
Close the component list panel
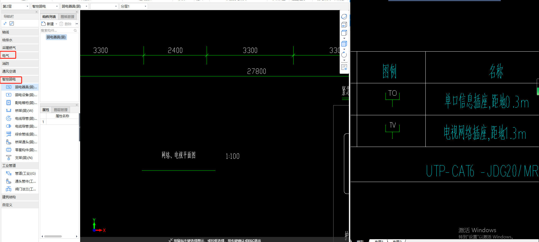pyautogui.click(x=77, y=12)
